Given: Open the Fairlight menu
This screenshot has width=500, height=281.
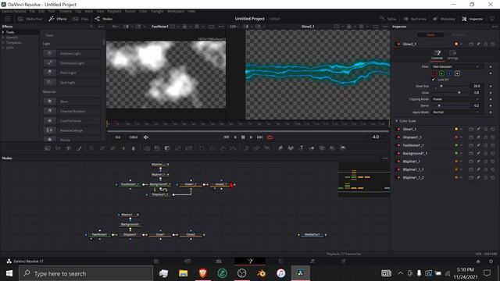Looking at the screenshot, I should point(157,11).
